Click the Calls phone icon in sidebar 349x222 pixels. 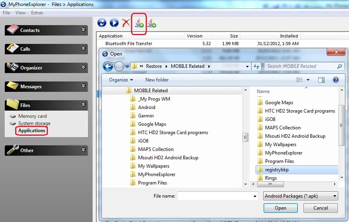13,48
